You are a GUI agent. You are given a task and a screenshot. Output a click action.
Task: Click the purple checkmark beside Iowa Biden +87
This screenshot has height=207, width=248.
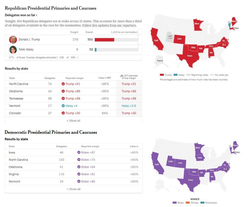coord(79,152)
